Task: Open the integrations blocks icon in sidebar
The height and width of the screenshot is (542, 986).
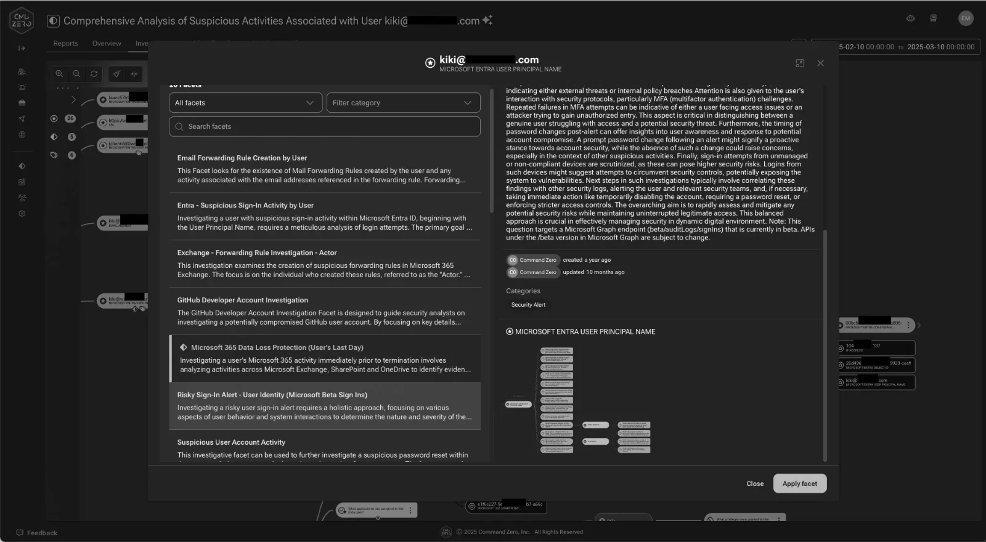Action: point(22,182)
